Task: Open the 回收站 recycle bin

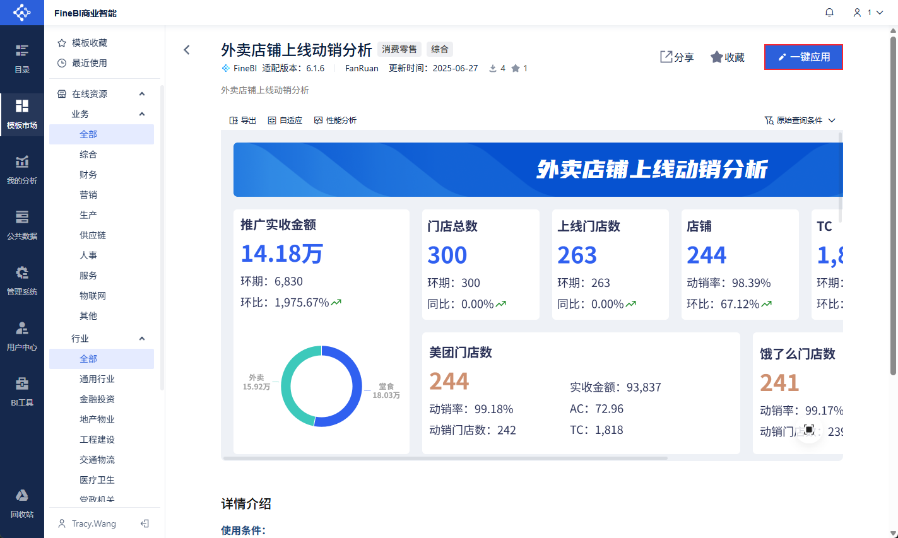Action: pyautogui.click(x=22, y=503)
